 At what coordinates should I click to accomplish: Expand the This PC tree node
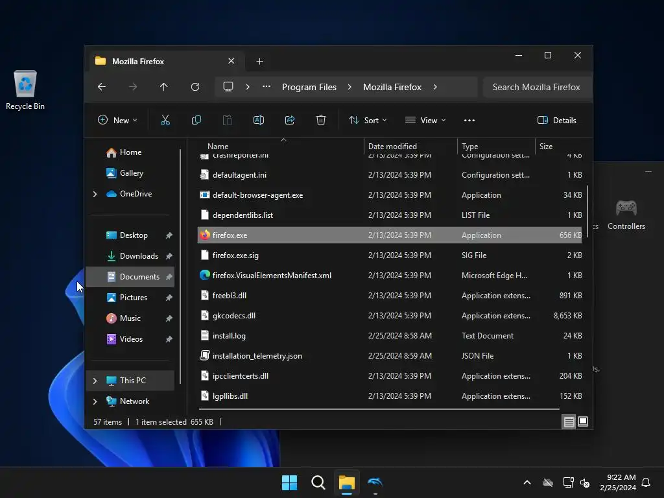pyautogui.click(x=95, y=381)
